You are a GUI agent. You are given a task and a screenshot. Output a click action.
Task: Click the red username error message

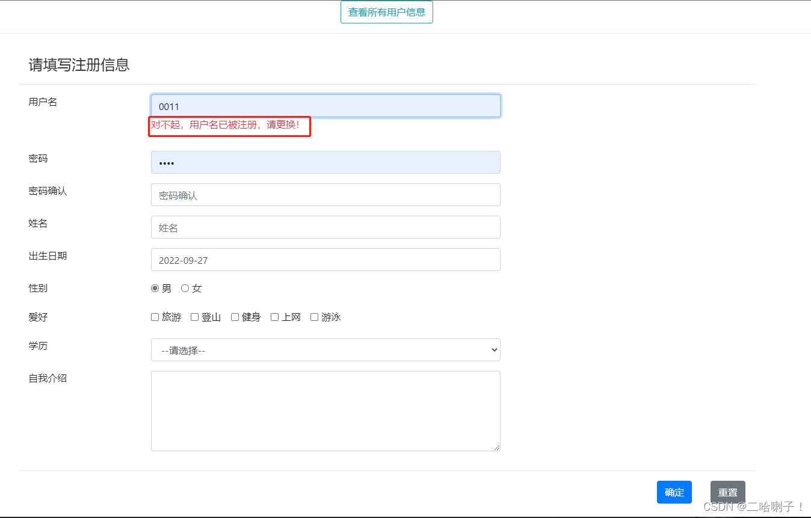pos(229,127)
